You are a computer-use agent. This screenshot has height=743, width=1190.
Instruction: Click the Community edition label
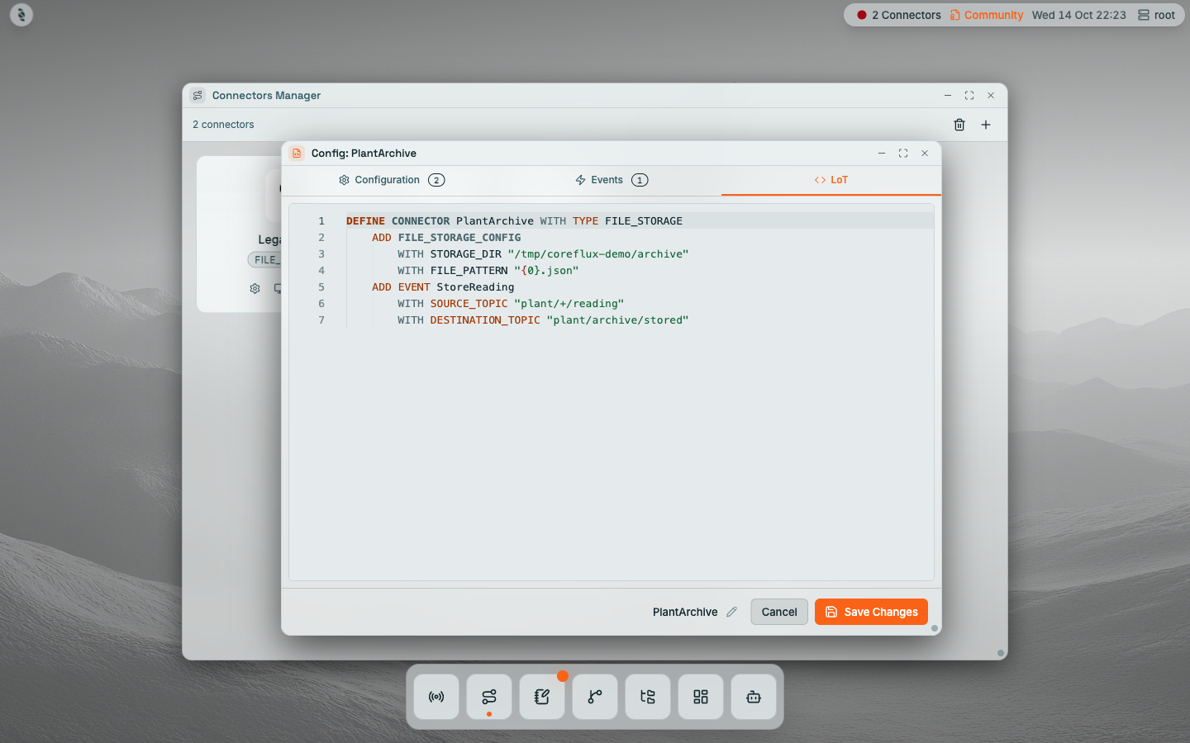click(x=987, y=15)
